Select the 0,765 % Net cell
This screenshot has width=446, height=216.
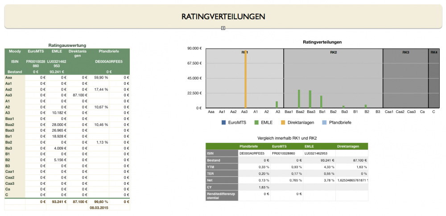287,180
